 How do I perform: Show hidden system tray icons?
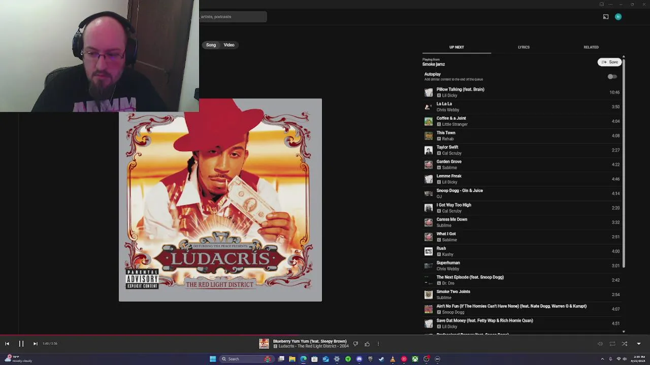[x=603, y=359]
